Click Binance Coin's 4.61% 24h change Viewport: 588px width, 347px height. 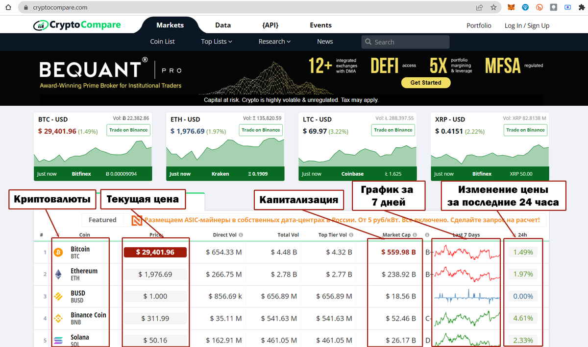523,319
